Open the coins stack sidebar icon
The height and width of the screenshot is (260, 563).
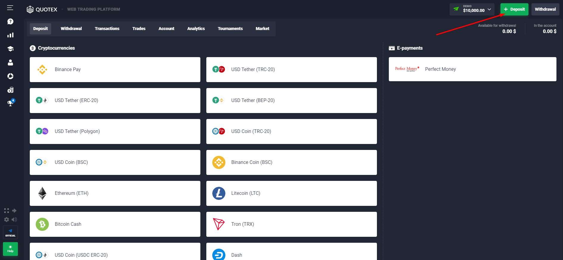(10, 90)
